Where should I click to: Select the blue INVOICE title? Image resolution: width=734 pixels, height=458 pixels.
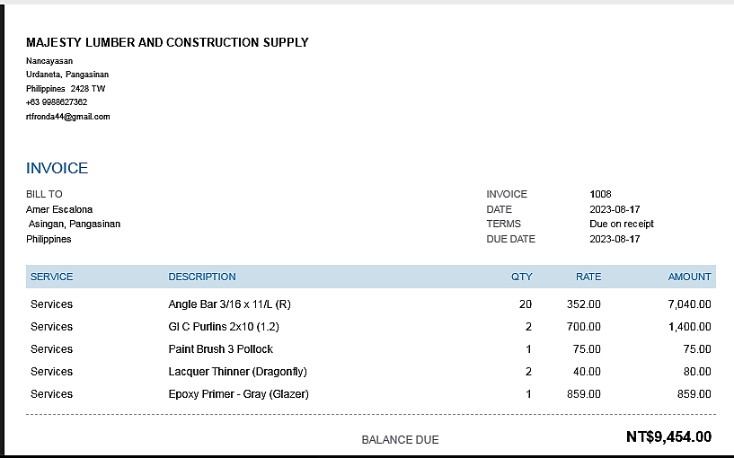[x=57, y=168]
